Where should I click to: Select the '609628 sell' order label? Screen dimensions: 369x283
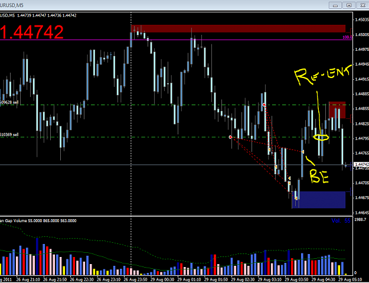click(x=9, y=102)
